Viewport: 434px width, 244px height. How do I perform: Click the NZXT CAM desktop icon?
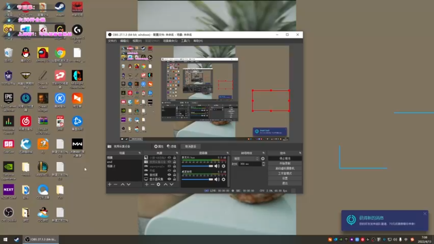[x=9, y=192]
